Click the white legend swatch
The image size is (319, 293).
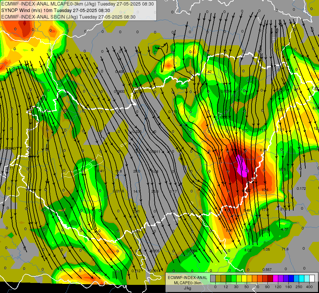312,278
